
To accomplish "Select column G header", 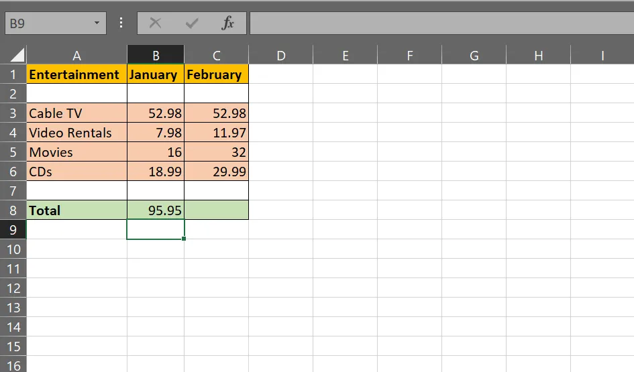I will point(474,55).
